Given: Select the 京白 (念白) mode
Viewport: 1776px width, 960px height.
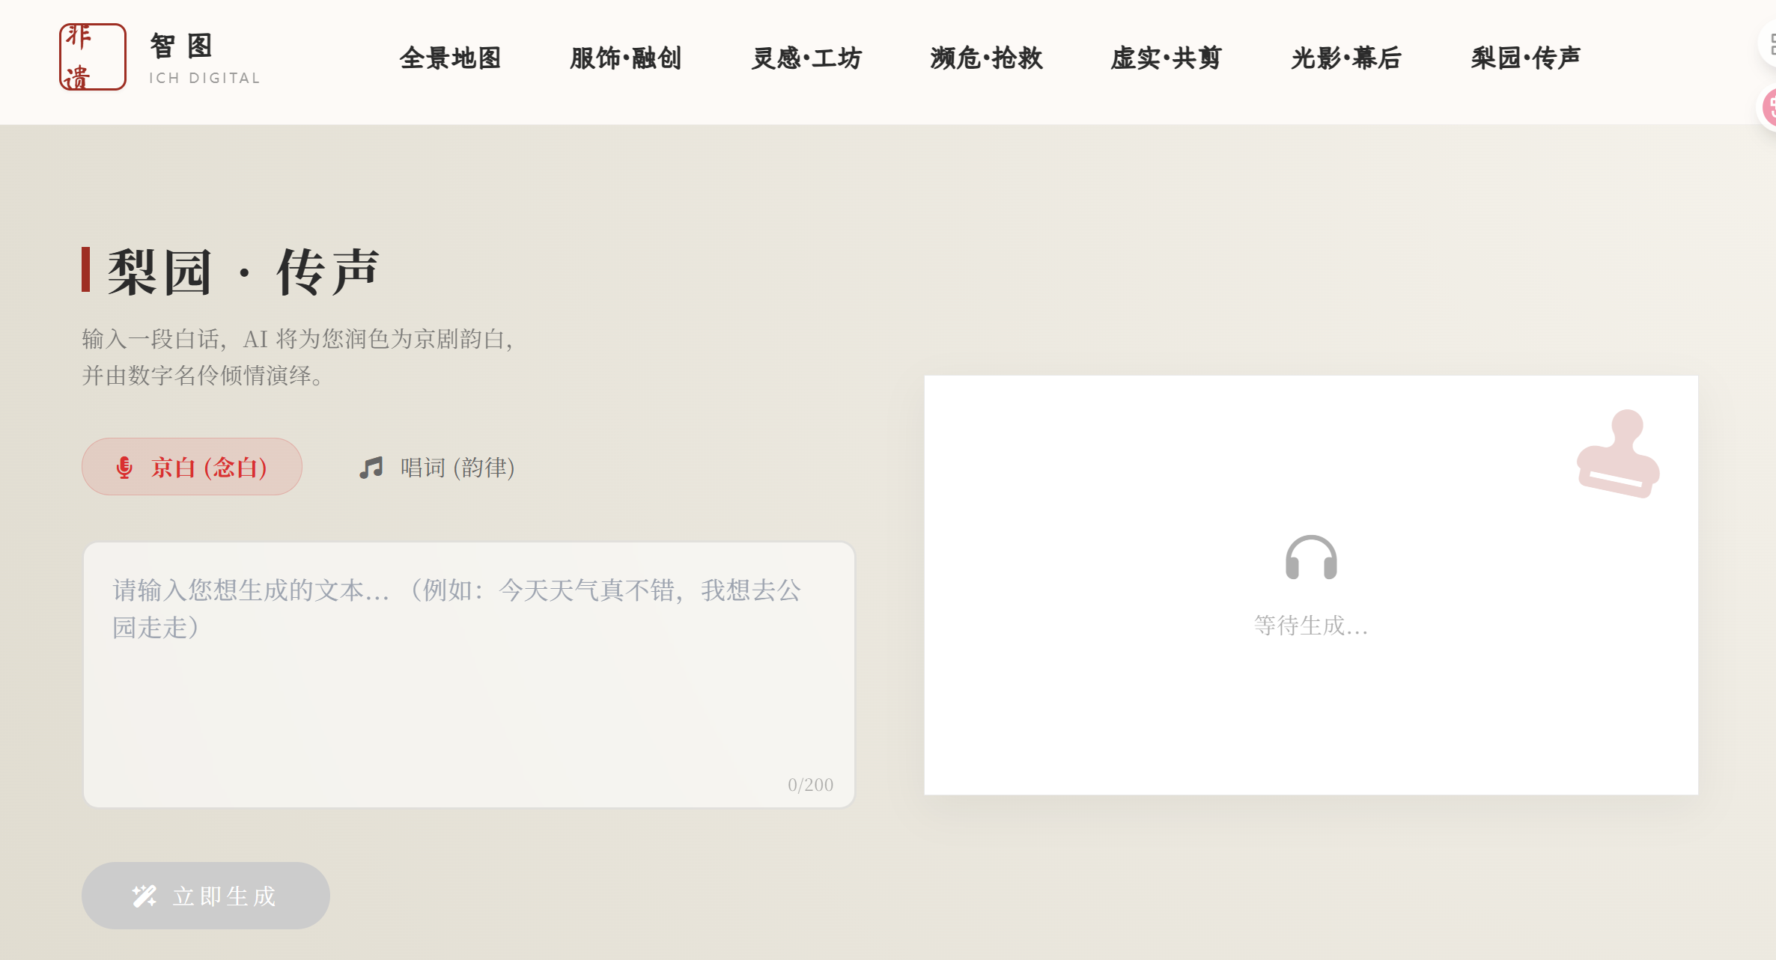Looking at the screenshot, I should (192, 467).
